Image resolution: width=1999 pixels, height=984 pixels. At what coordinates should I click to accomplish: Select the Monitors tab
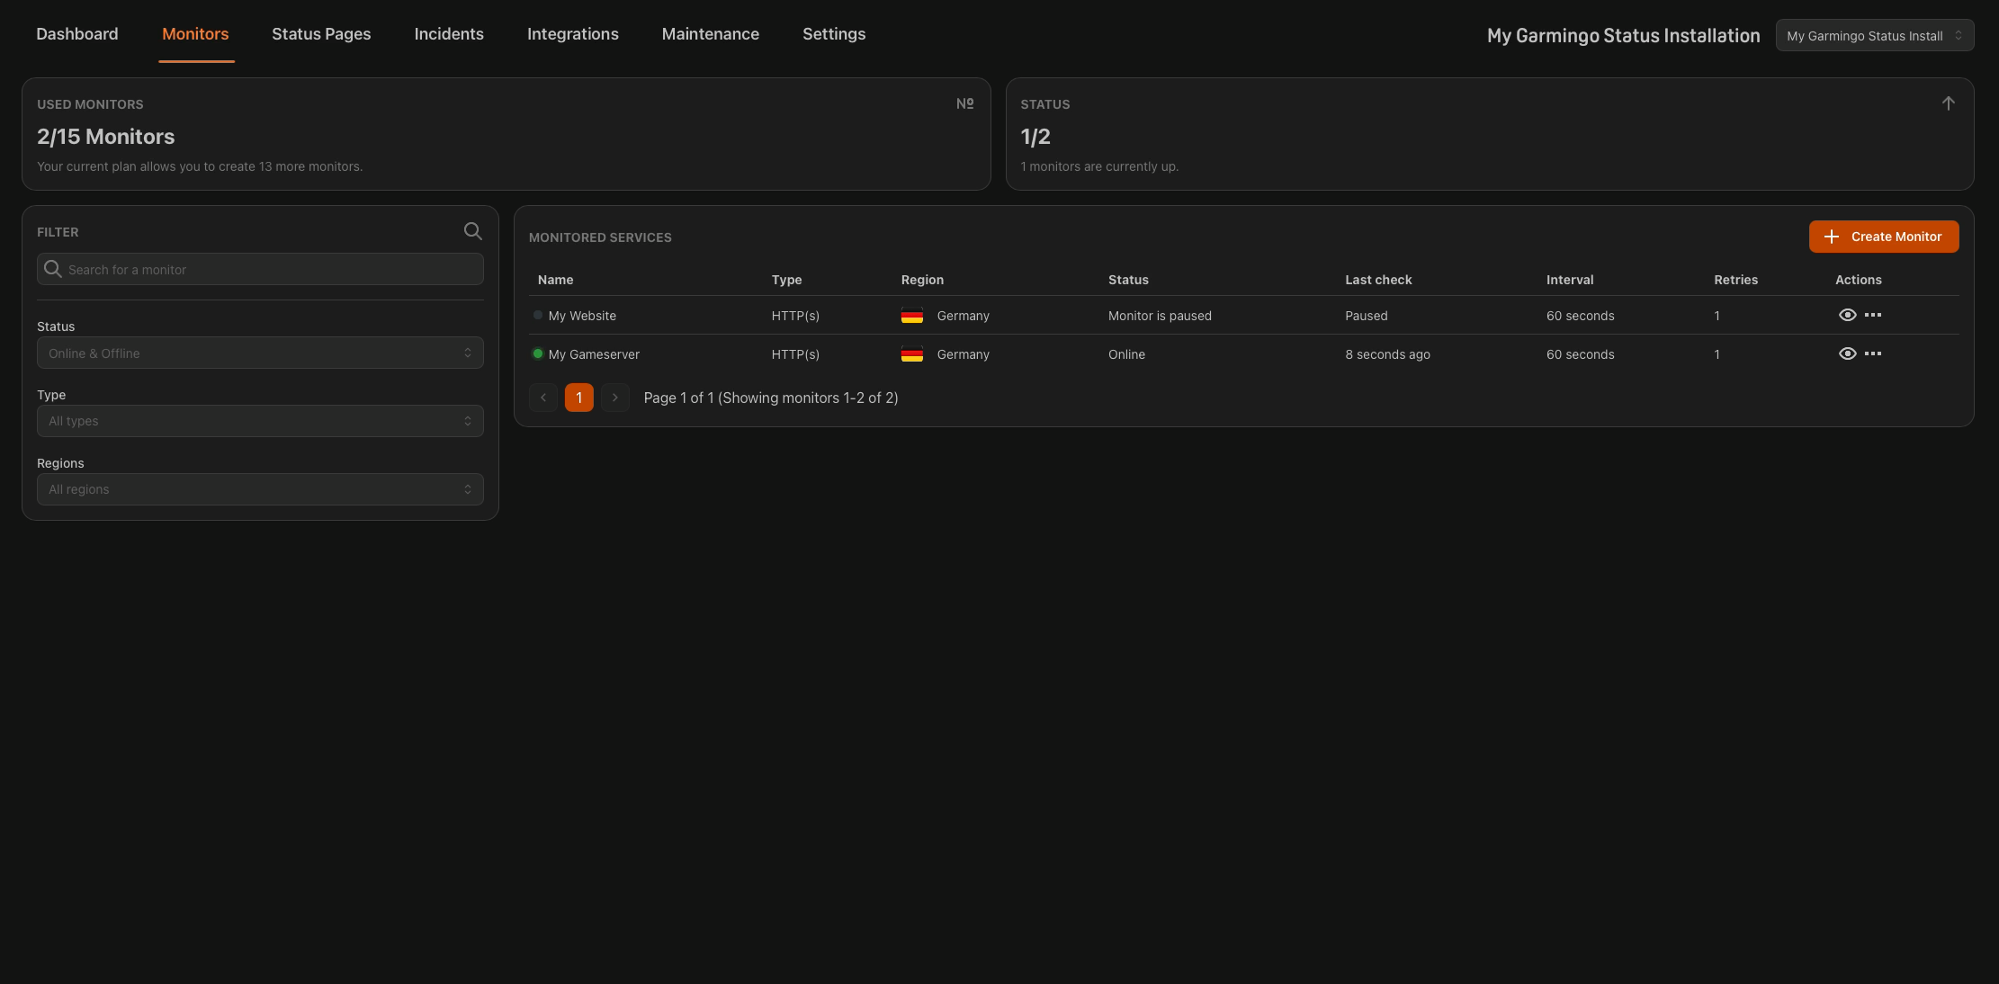click(x=195, y=34)
